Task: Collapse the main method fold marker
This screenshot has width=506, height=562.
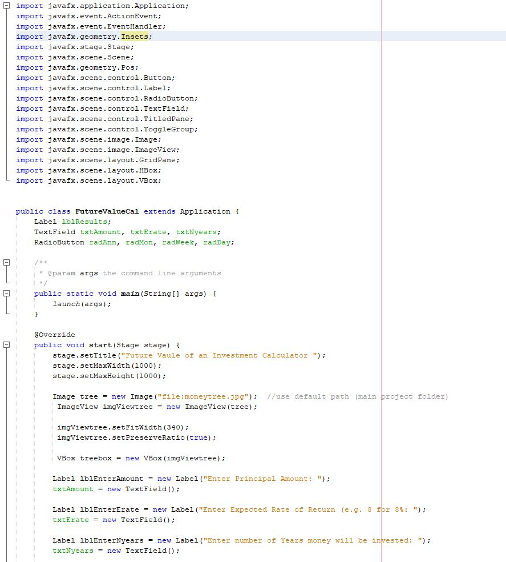Action: pos(6,293)
